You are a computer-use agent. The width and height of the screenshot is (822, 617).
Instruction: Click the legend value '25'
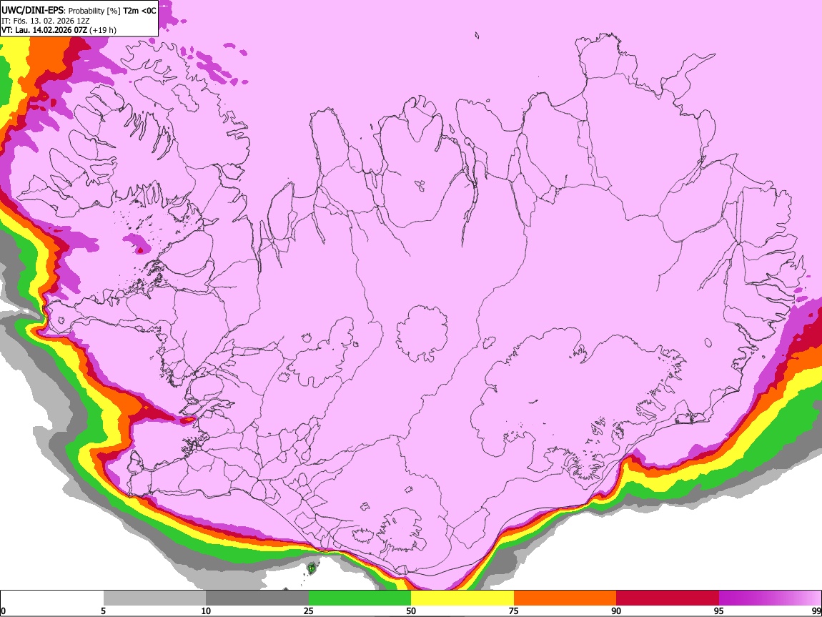309,611
